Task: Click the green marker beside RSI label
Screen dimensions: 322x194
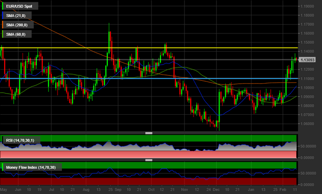Action: (x=2, y=140)
